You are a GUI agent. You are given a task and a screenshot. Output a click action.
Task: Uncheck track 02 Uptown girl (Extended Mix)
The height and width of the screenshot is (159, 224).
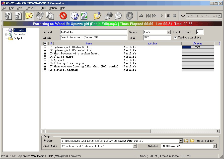click(x=45, y=50)
